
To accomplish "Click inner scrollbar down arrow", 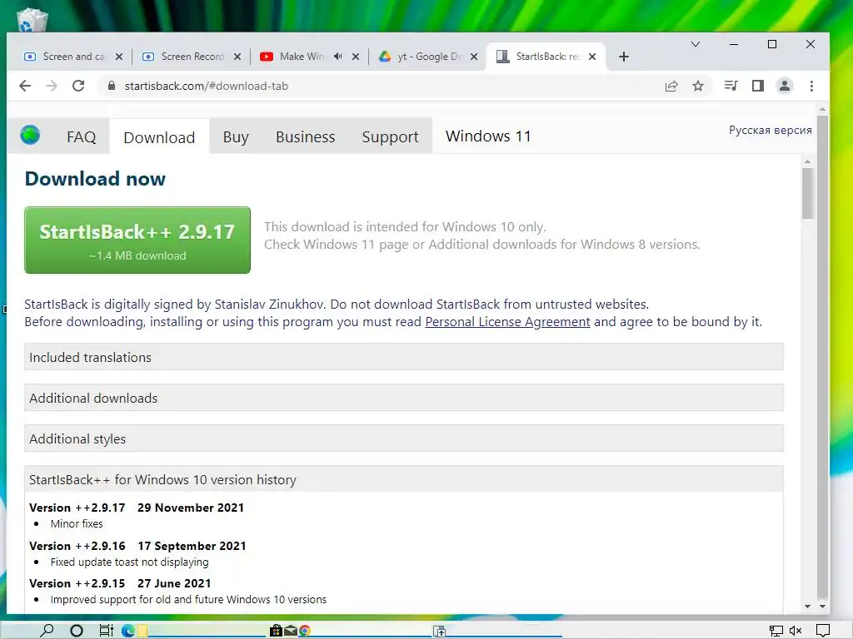I will [x=807, y=606].
